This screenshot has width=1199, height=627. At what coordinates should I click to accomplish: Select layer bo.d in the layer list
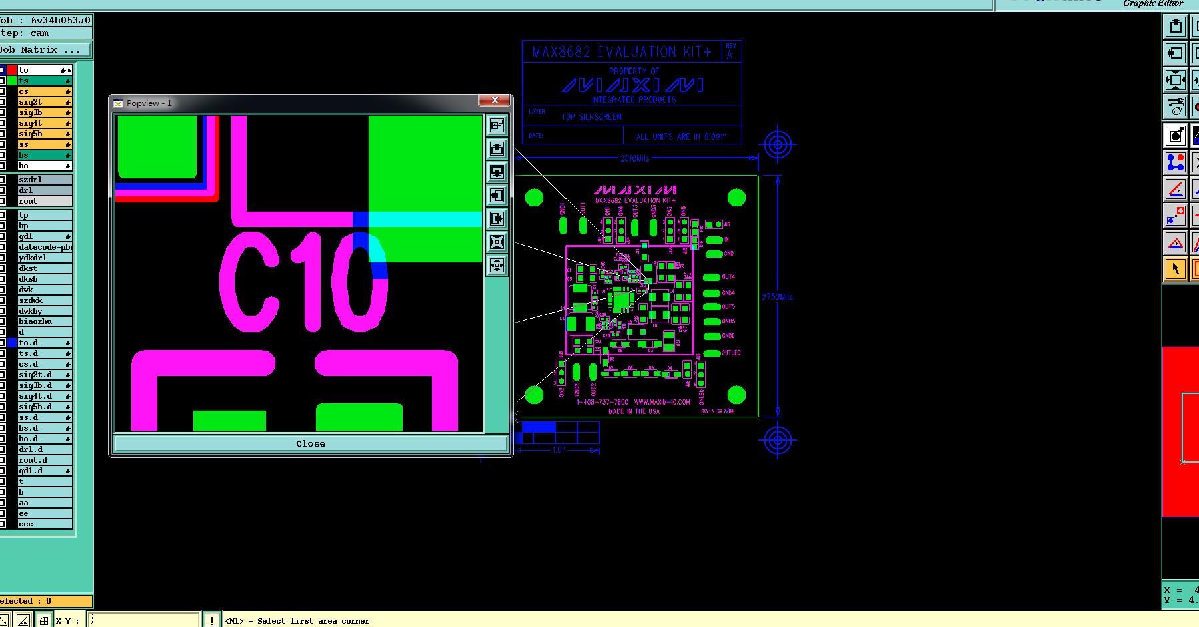point(45,439)
